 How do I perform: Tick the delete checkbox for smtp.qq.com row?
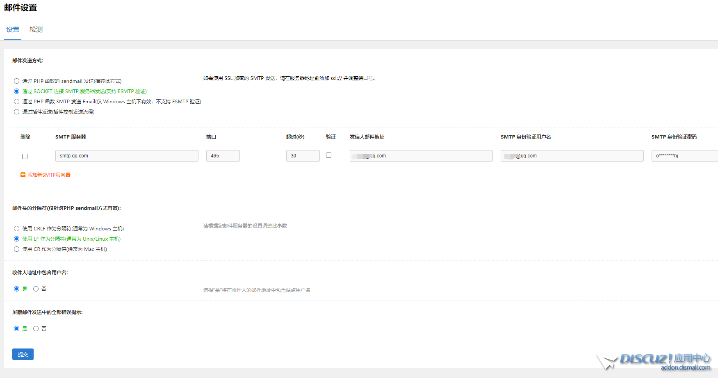pos(25,156)
